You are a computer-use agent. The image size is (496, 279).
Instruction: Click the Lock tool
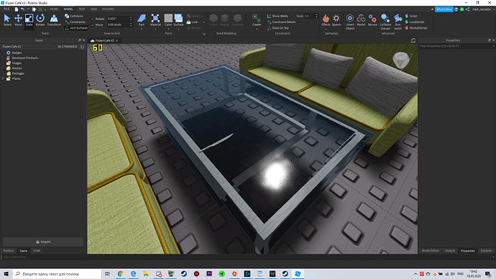pyautogui.click(x=193, y=22)
